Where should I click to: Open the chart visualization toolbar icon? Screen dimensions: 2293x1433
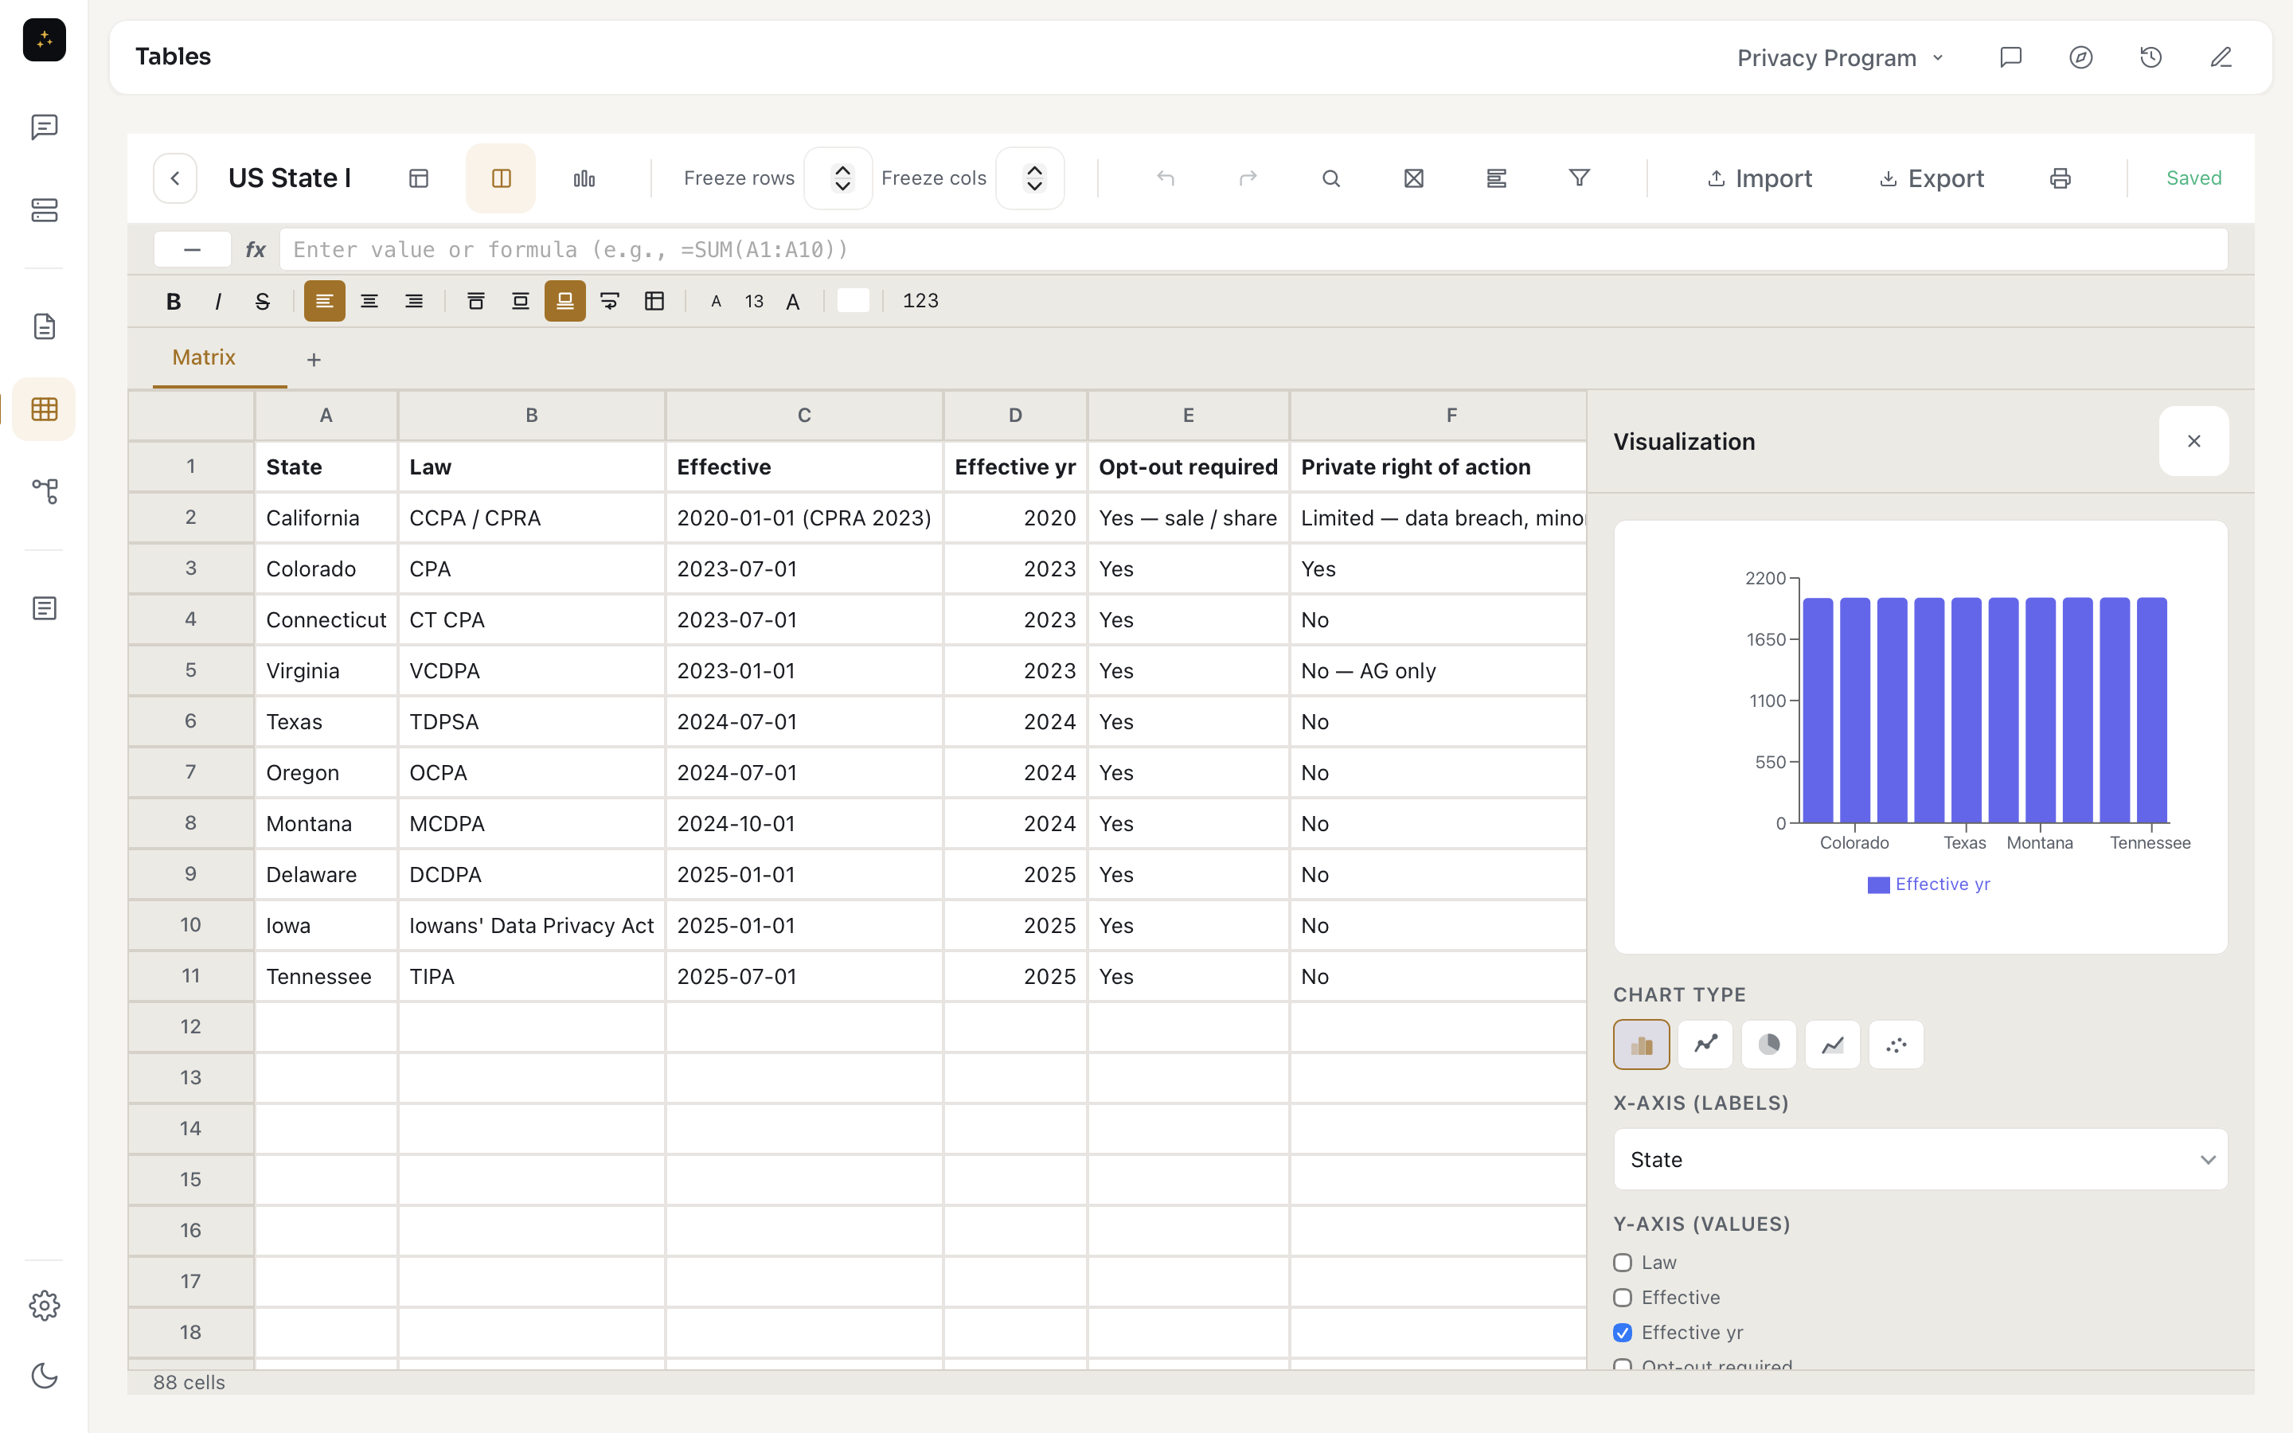[x=584, y=178]
